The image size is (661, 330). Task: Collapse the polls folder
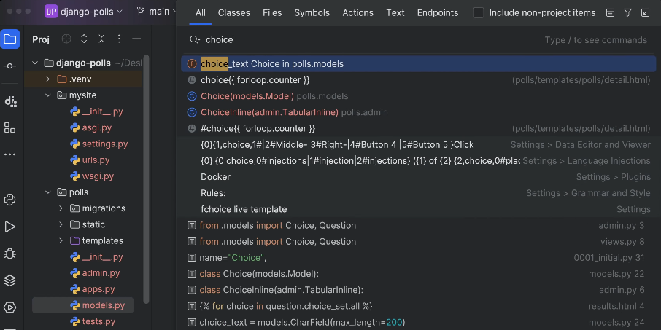[47, 192]
